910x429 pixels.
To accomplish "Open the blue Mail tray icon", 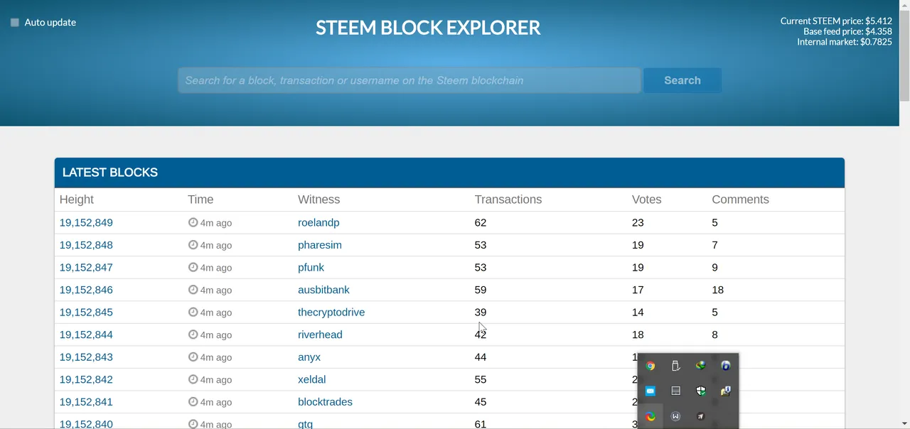I will [x=650, y=391].
